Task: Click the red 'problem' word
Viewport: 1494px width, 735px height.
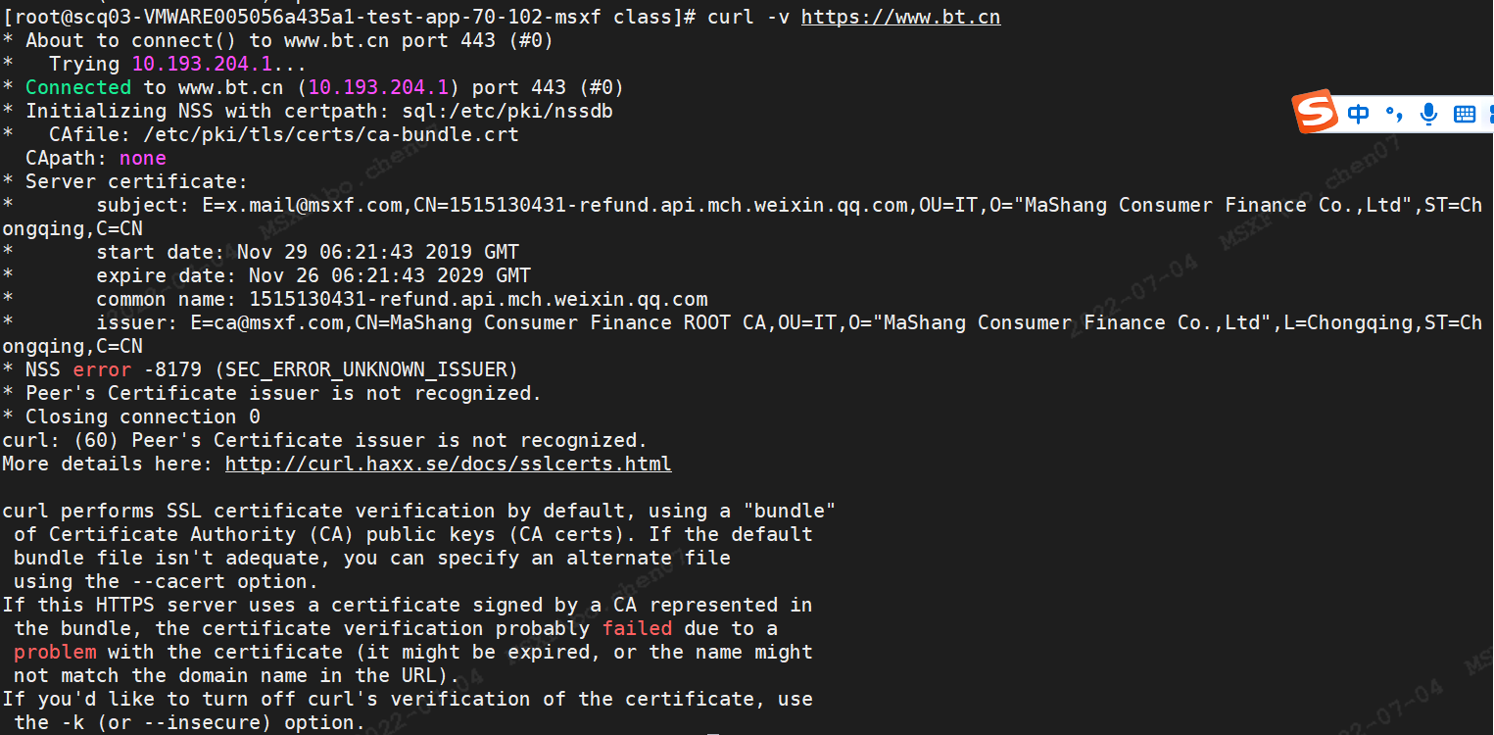Action: (x=55, y=652)
